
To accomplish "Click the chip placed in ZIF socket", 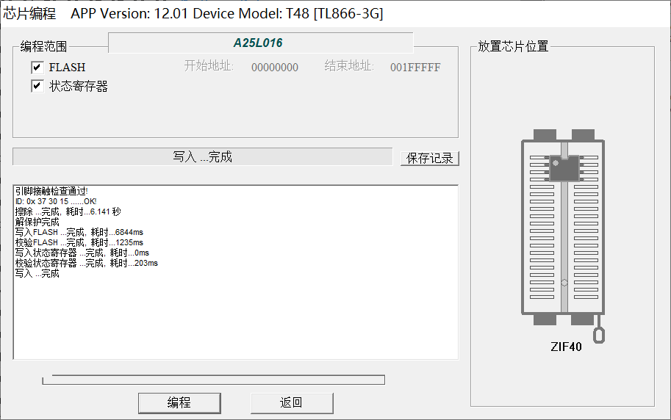I will coord(564,169).
